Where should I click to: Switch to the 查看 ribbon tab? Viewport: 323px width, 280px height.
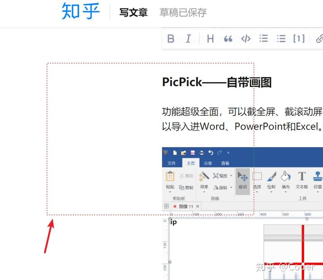point(225,163)
